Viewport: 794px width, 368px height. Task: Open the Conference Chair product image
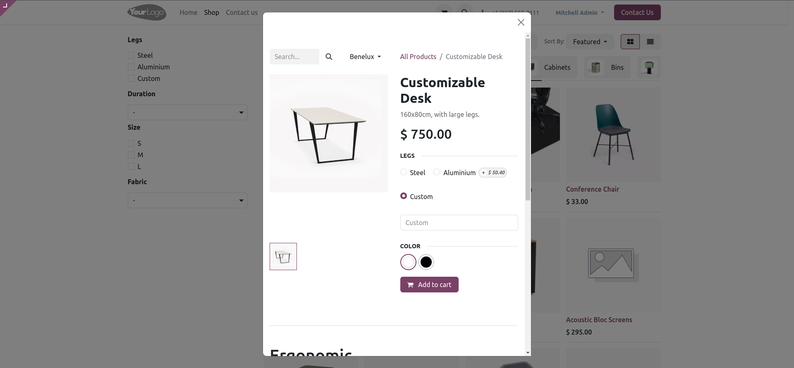[613, 135]
